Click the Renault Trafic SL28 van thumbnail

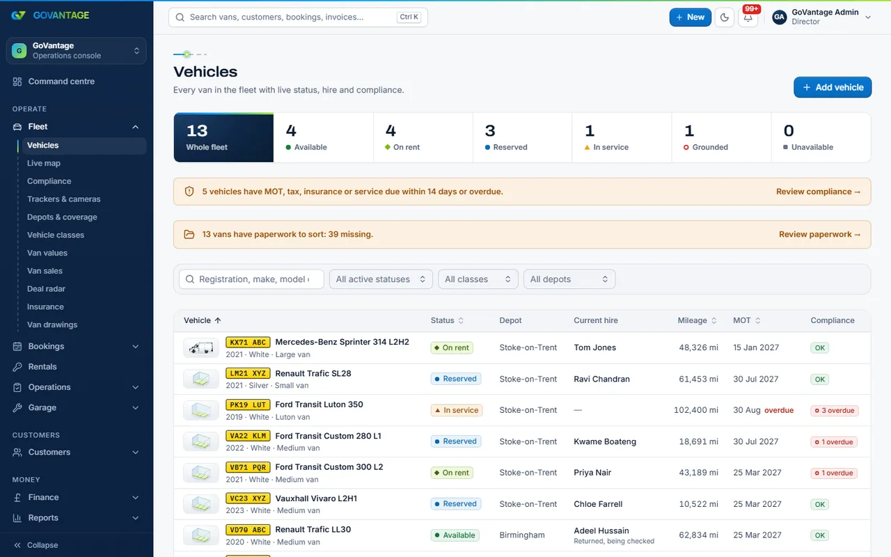point(201,379)
